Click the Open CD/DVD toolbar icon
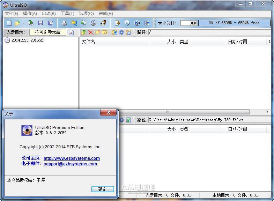 31,23
